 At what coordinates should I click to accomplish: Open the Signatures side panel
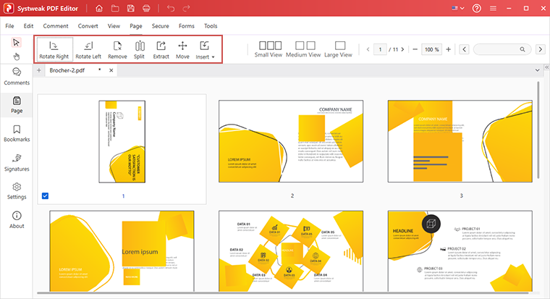pos(17,162)
